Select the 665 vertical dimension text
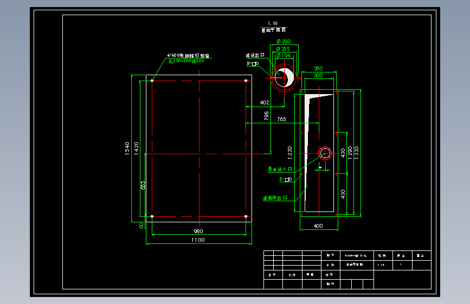470x304 pixels. coord(143,185)
